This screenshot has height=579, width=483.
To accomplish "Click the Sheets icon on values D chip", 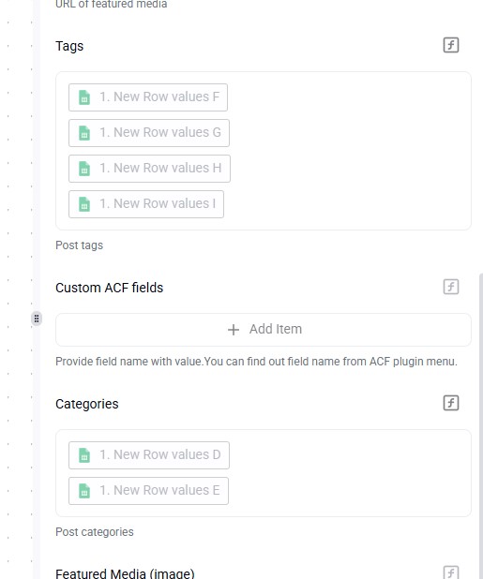I will [x=84, y=455].
